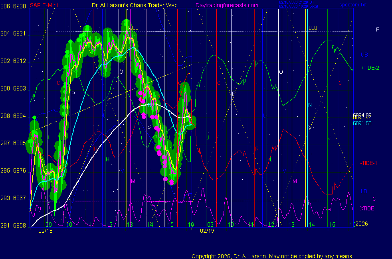Click the magenta XTIDE legend label

367,208
